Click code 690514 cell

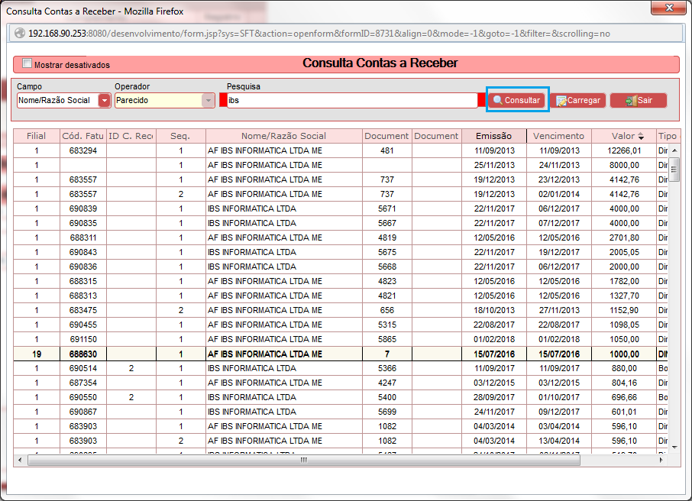point(83,368)
